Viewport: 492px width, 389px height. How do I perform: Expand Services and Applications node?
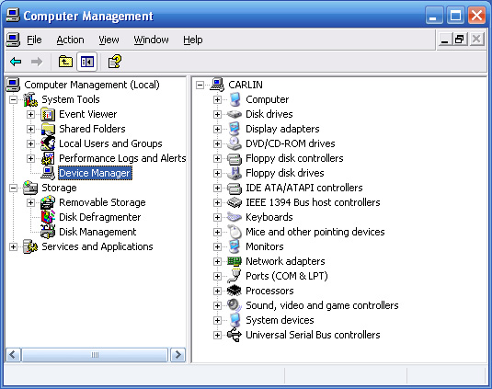(x=13, y=246)
